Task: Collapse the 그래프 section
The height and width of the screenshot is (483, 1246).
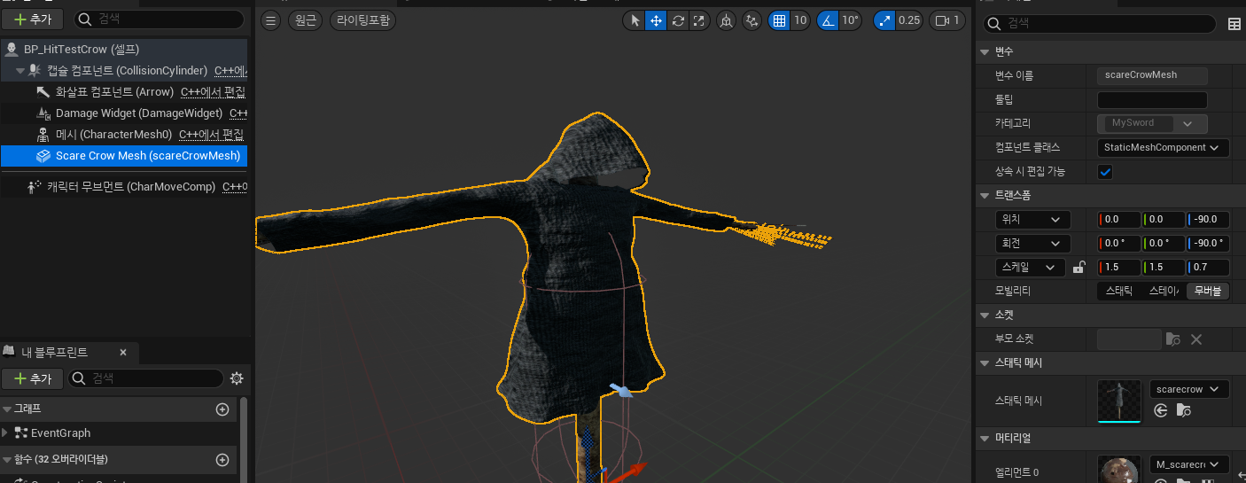Action: click(x=7, y=409)
